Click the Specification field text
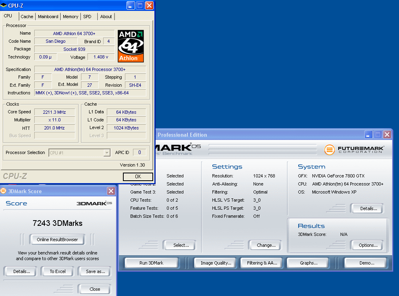 pos(90,69)
